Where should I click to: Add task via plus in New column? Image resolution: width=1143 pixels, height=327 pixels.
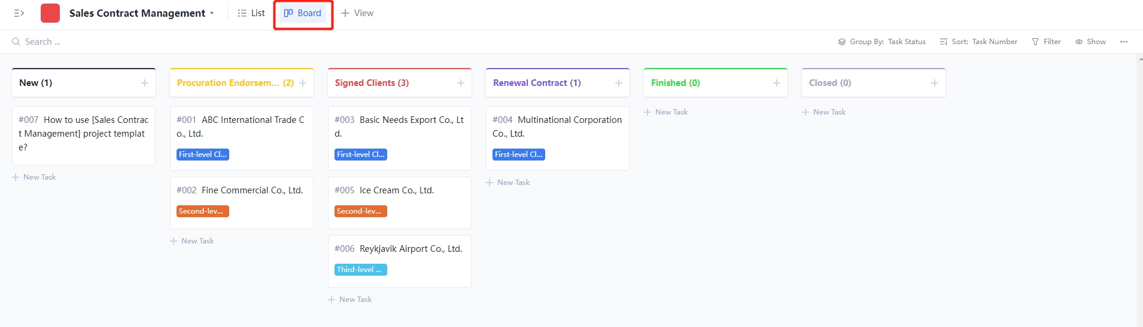[x=145, y=83]
